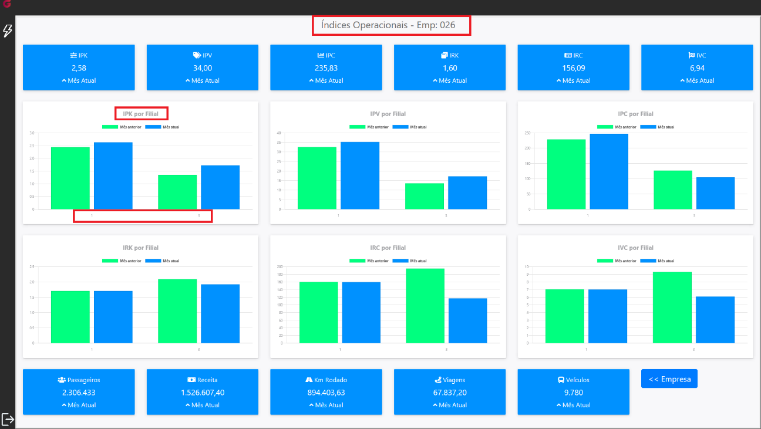Expand Mês Atual chevron on IPC card
This screenshot has height=429, width=761.
[311, 80]
